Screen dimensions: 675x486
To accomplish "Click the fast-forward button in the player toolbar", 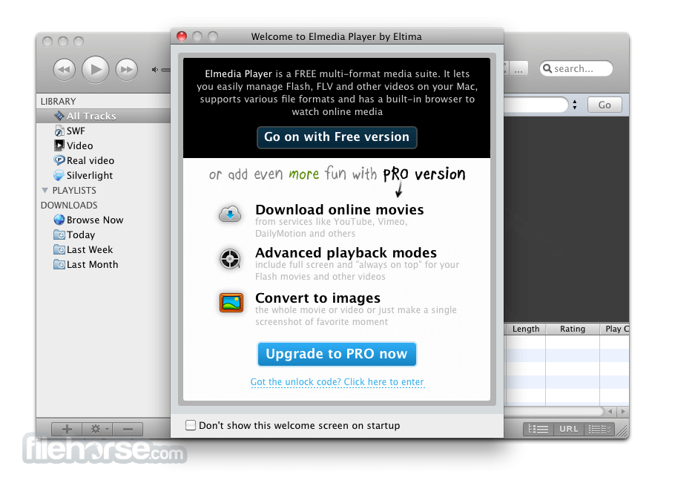I will (x=127, y=69).
